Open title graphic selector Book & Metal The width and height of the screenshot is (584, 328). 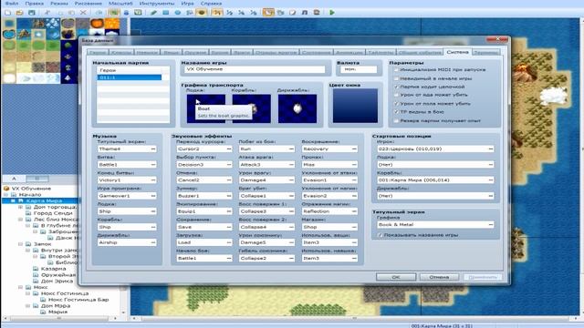click(x=435, y=225)
